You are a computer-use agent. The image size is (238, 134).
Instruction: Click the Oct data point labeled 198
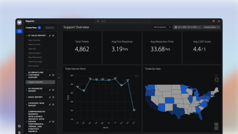134,111
